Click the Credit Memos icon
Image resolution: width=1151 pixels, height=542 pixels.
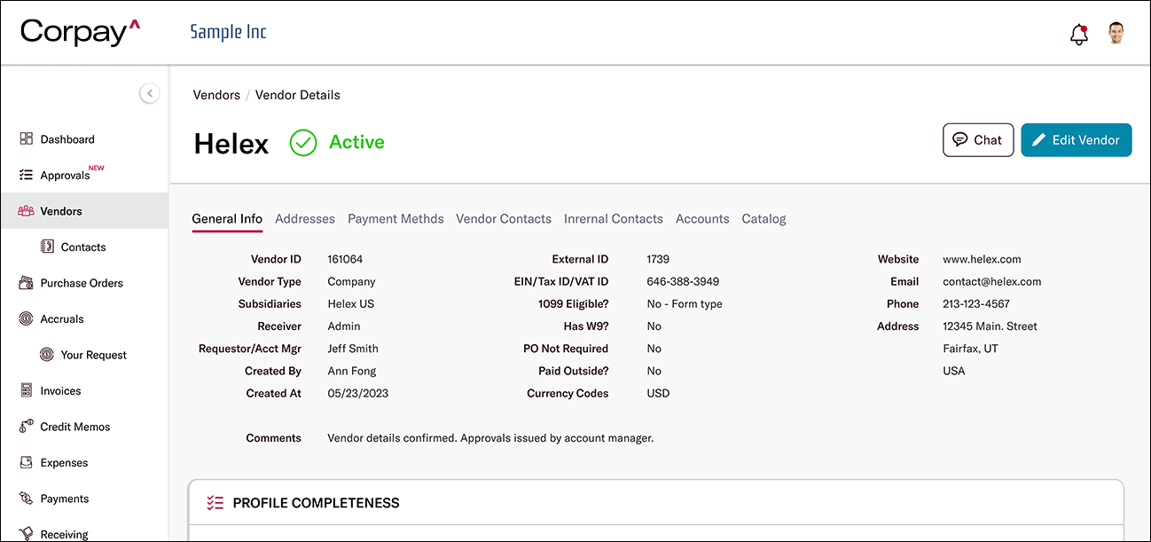pos(25,426)
